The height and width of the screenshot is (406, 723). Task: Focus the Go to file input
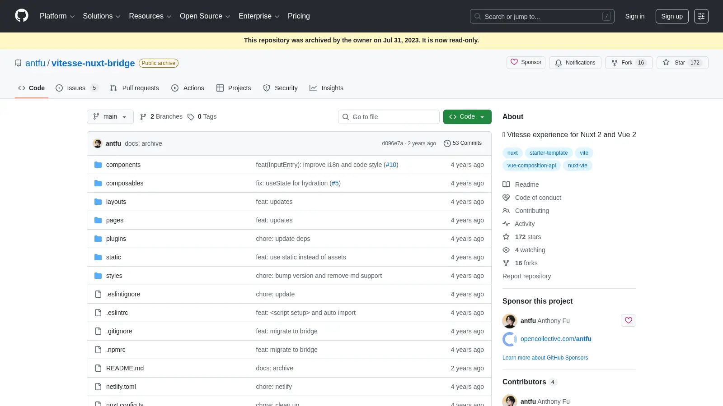pos(389,117)
